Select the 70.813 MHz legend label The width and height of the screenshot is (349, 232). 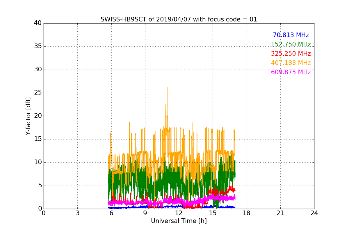(291, 35)
